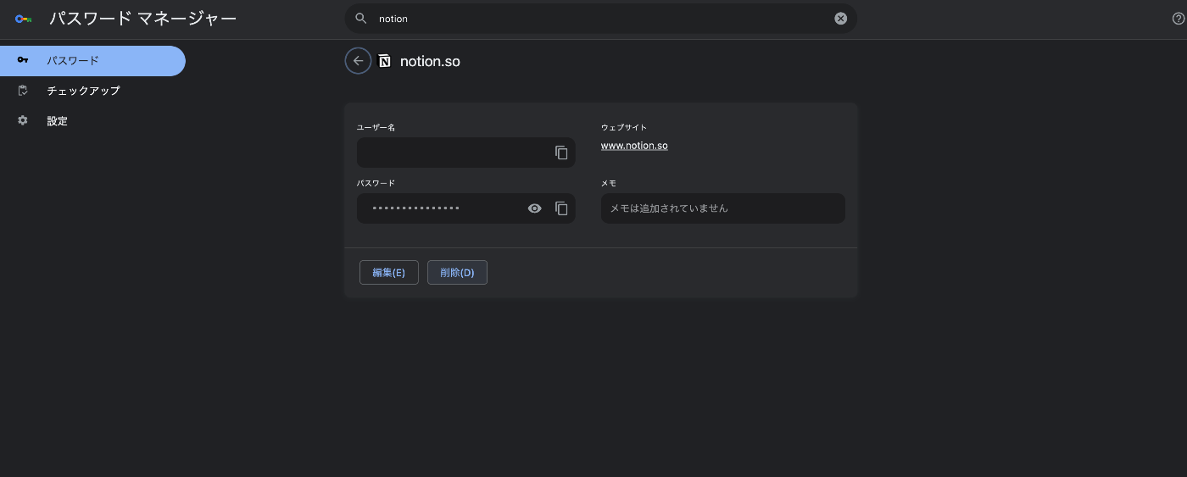Click the key icon beside パスワード
Viewport: 1187px width, 477px height.
[23, 60]
